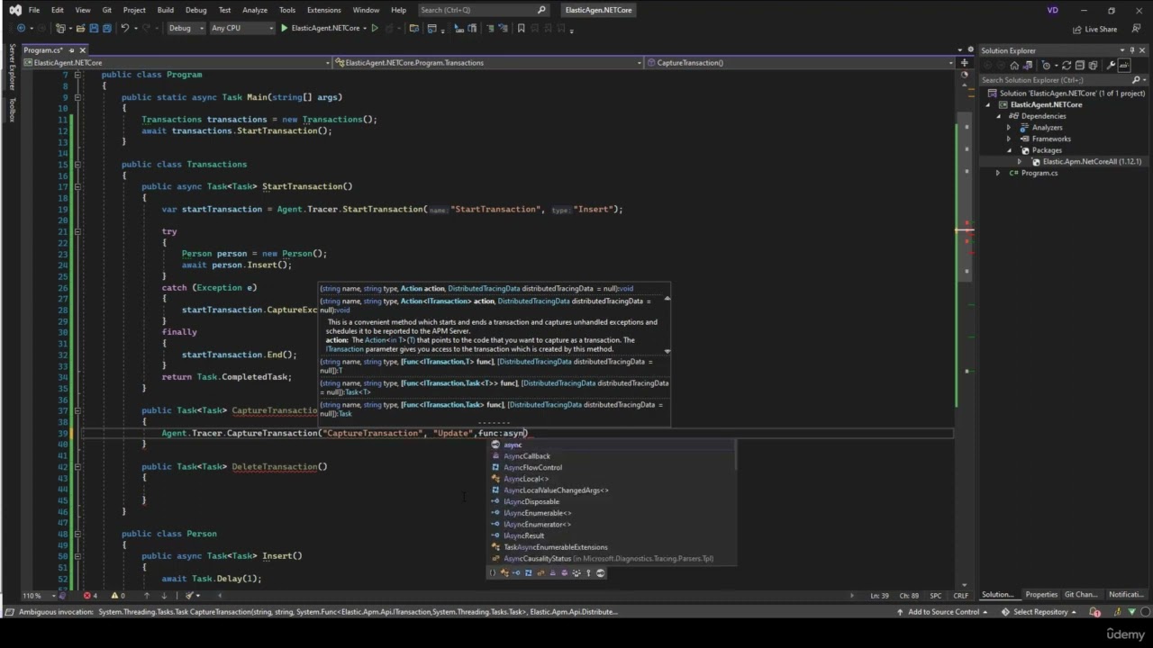
Task: Open Analyze menu
Action: click(255, 10)
